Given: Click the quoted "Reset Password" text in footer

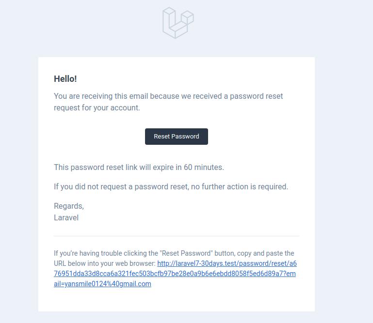Looking at the screenshot, I should tap(187, 253).
